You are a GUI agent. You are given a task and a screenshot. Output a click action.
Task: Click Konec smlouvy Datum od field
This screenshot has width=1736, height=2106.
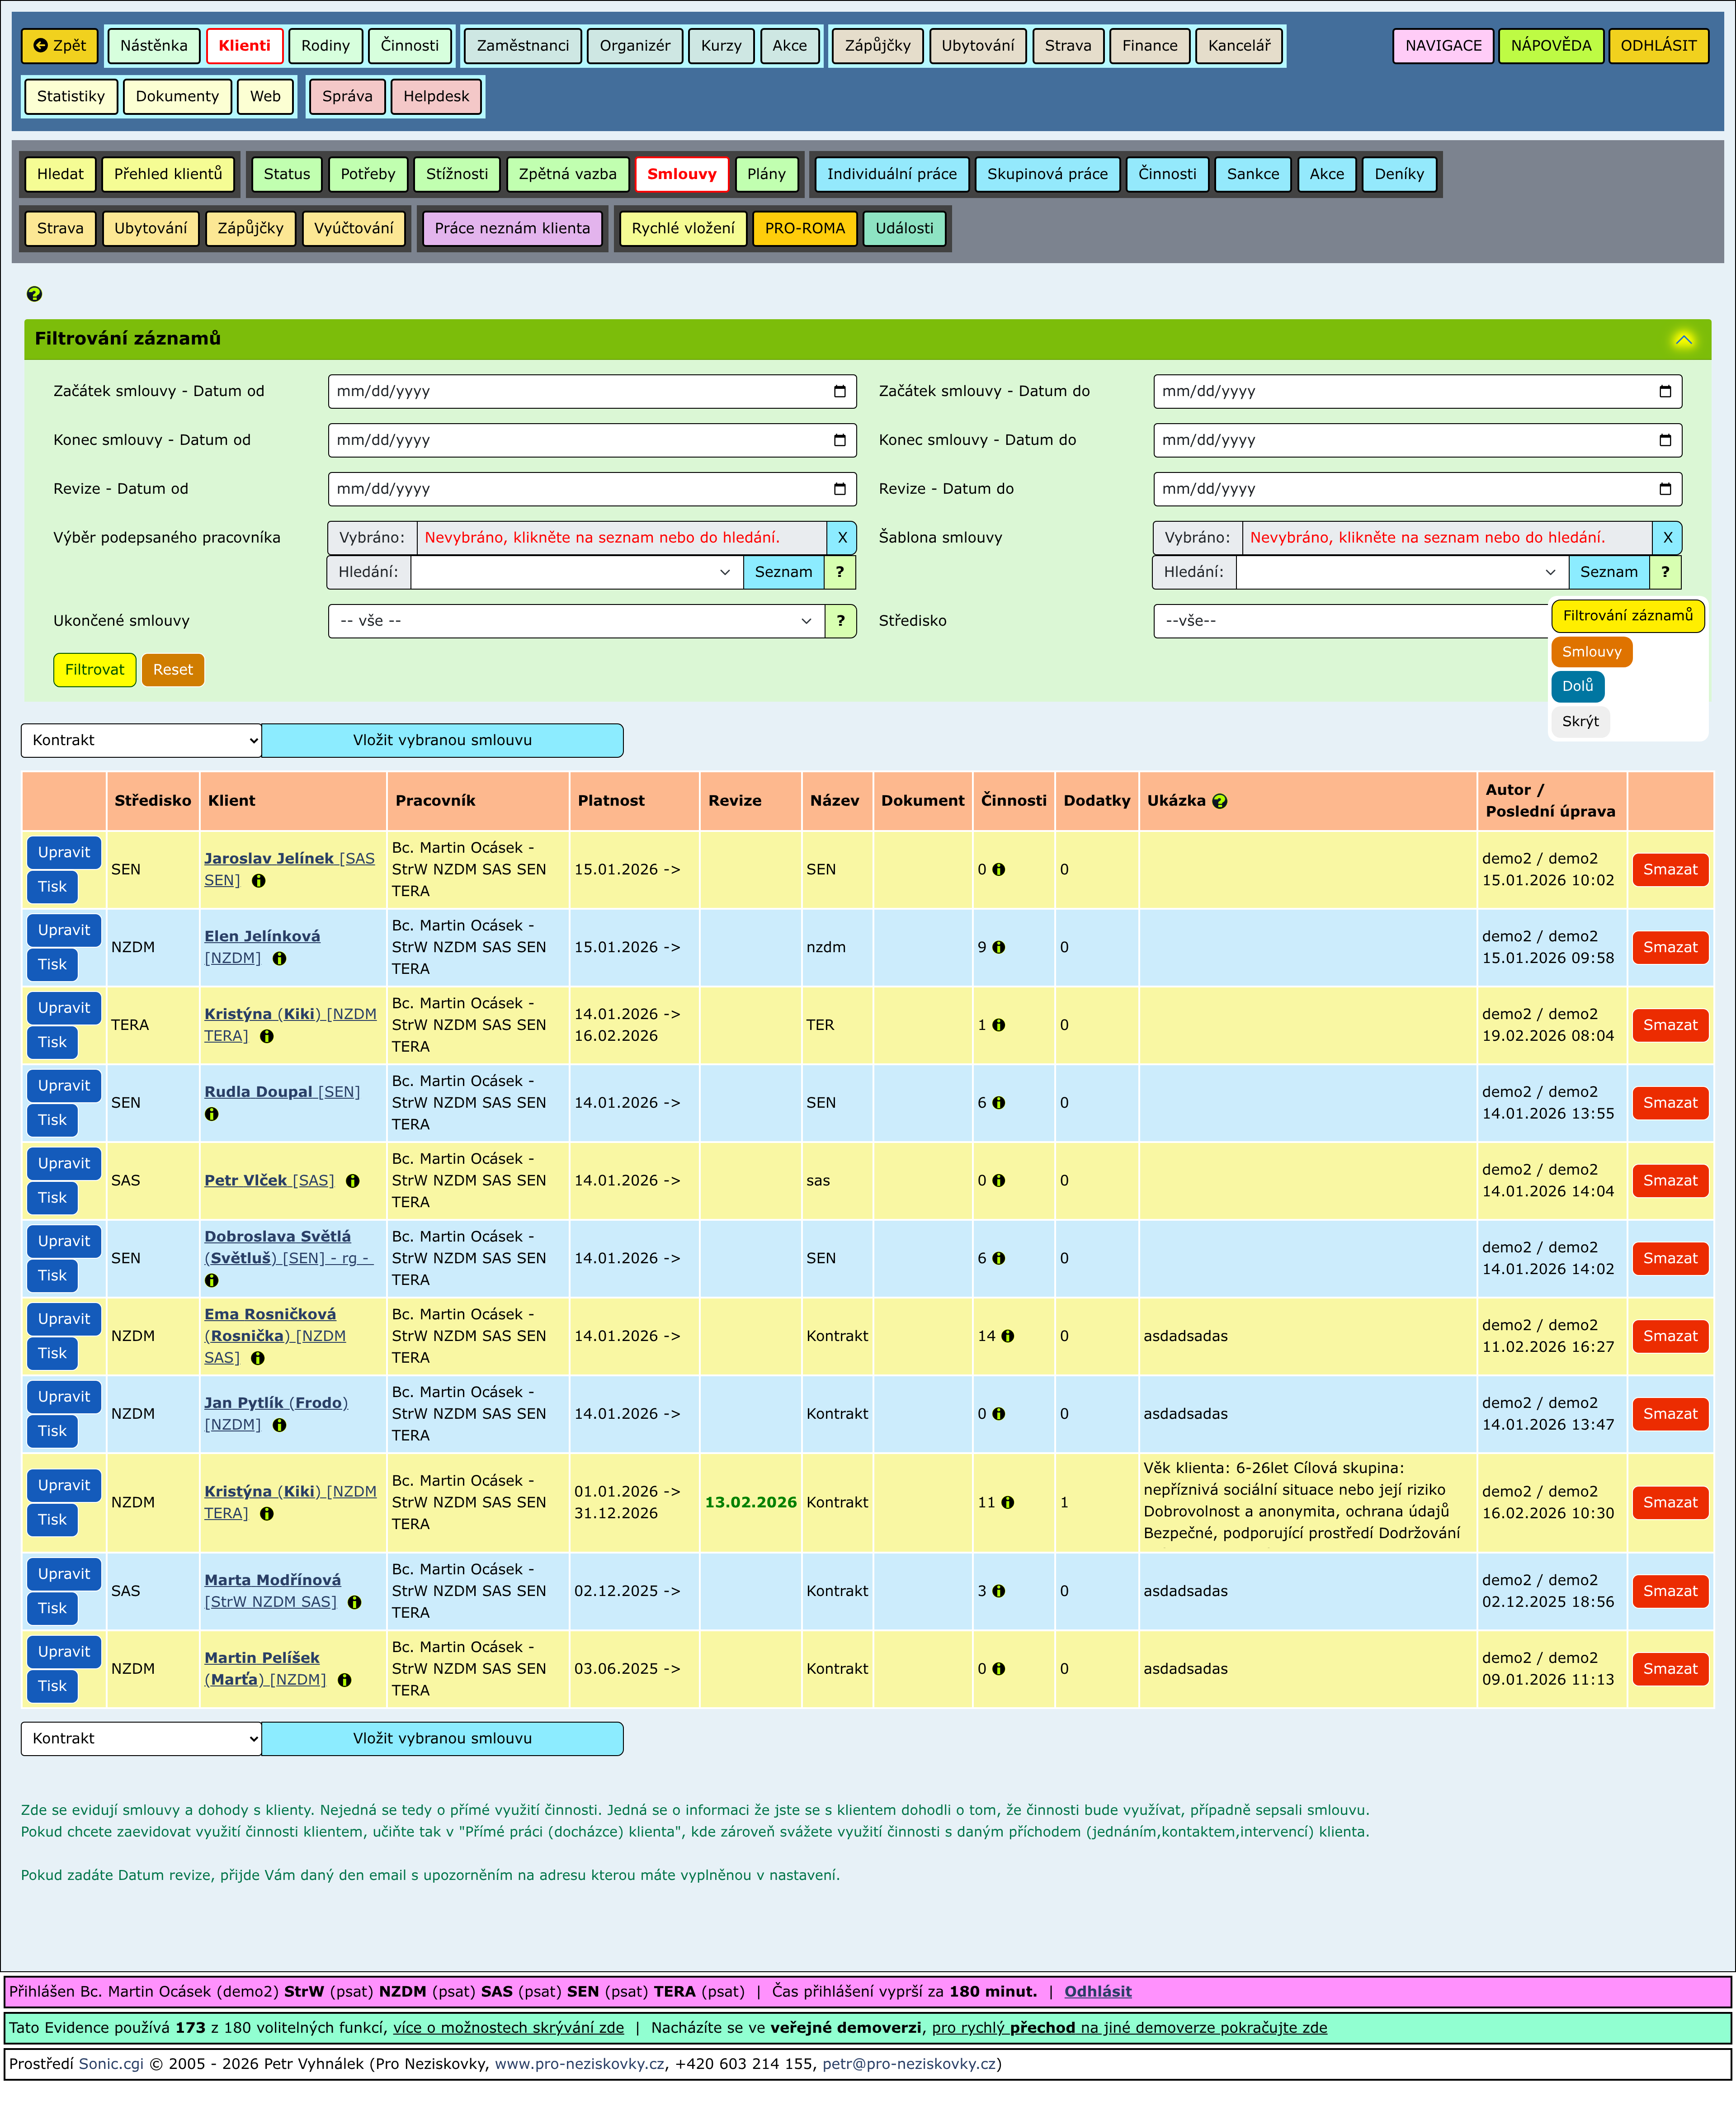point(580,440)
